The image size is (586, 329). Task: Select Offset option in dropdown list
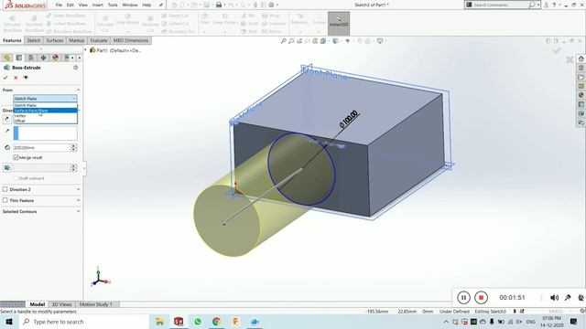pyautogui.click(x=45, y=122)
